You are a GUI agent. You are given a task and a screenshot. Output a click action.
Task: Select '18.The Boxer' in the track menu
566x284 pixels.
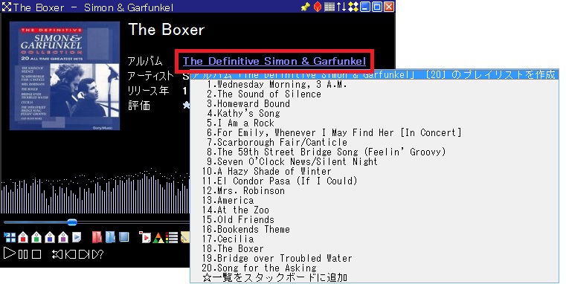point(374,248)
